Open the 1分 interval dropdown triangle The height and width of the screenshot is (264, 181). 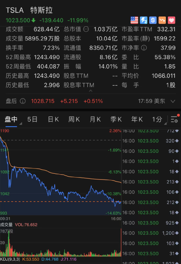pyautogui.click(x=165, y=123)
